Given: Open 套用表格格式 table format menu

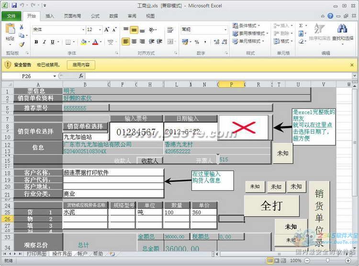Looking at the screenshot, I should 250,33.
